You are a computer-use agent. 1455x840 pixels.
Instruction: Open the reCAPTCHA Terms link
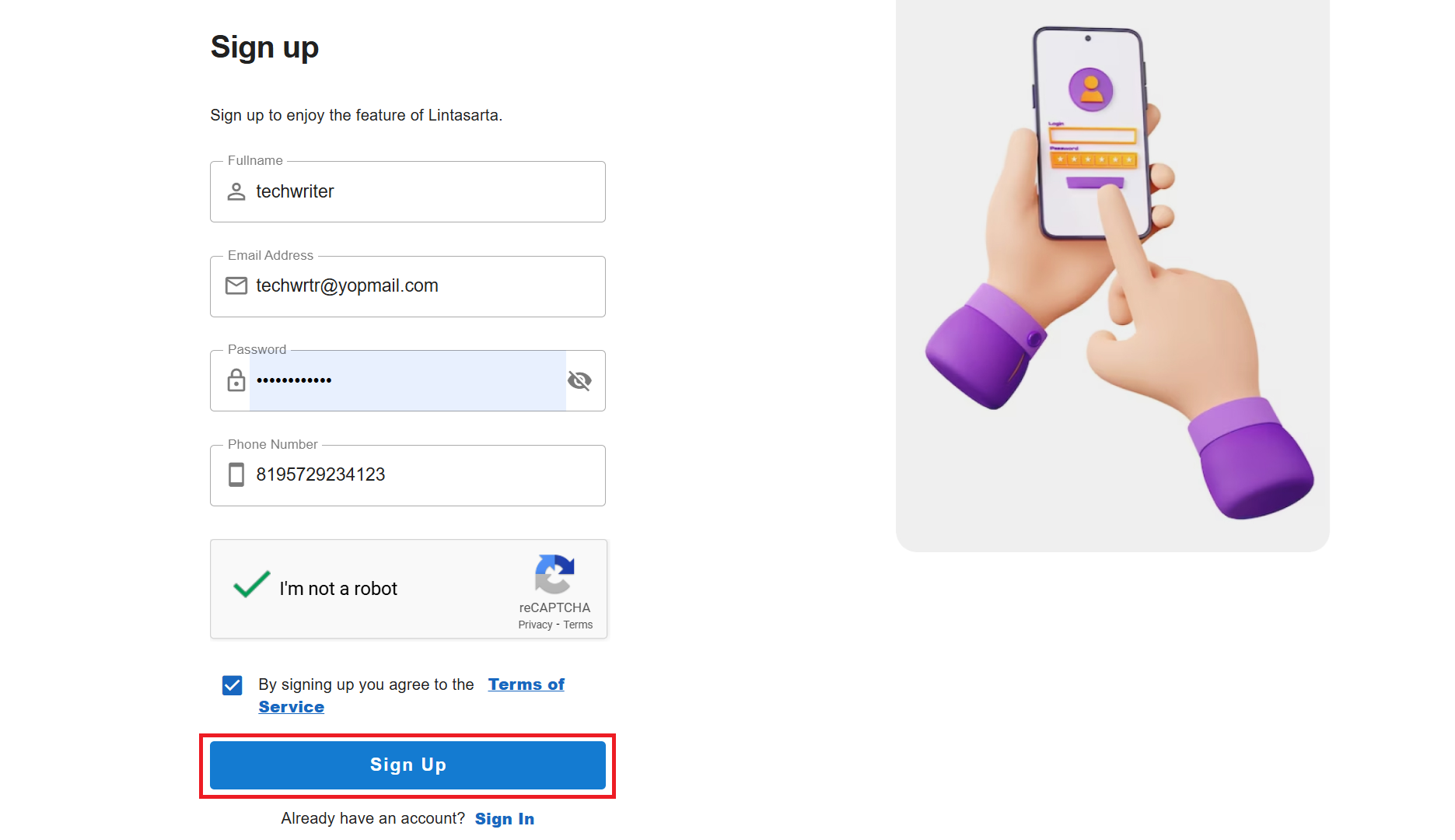[x=578, y=625]
